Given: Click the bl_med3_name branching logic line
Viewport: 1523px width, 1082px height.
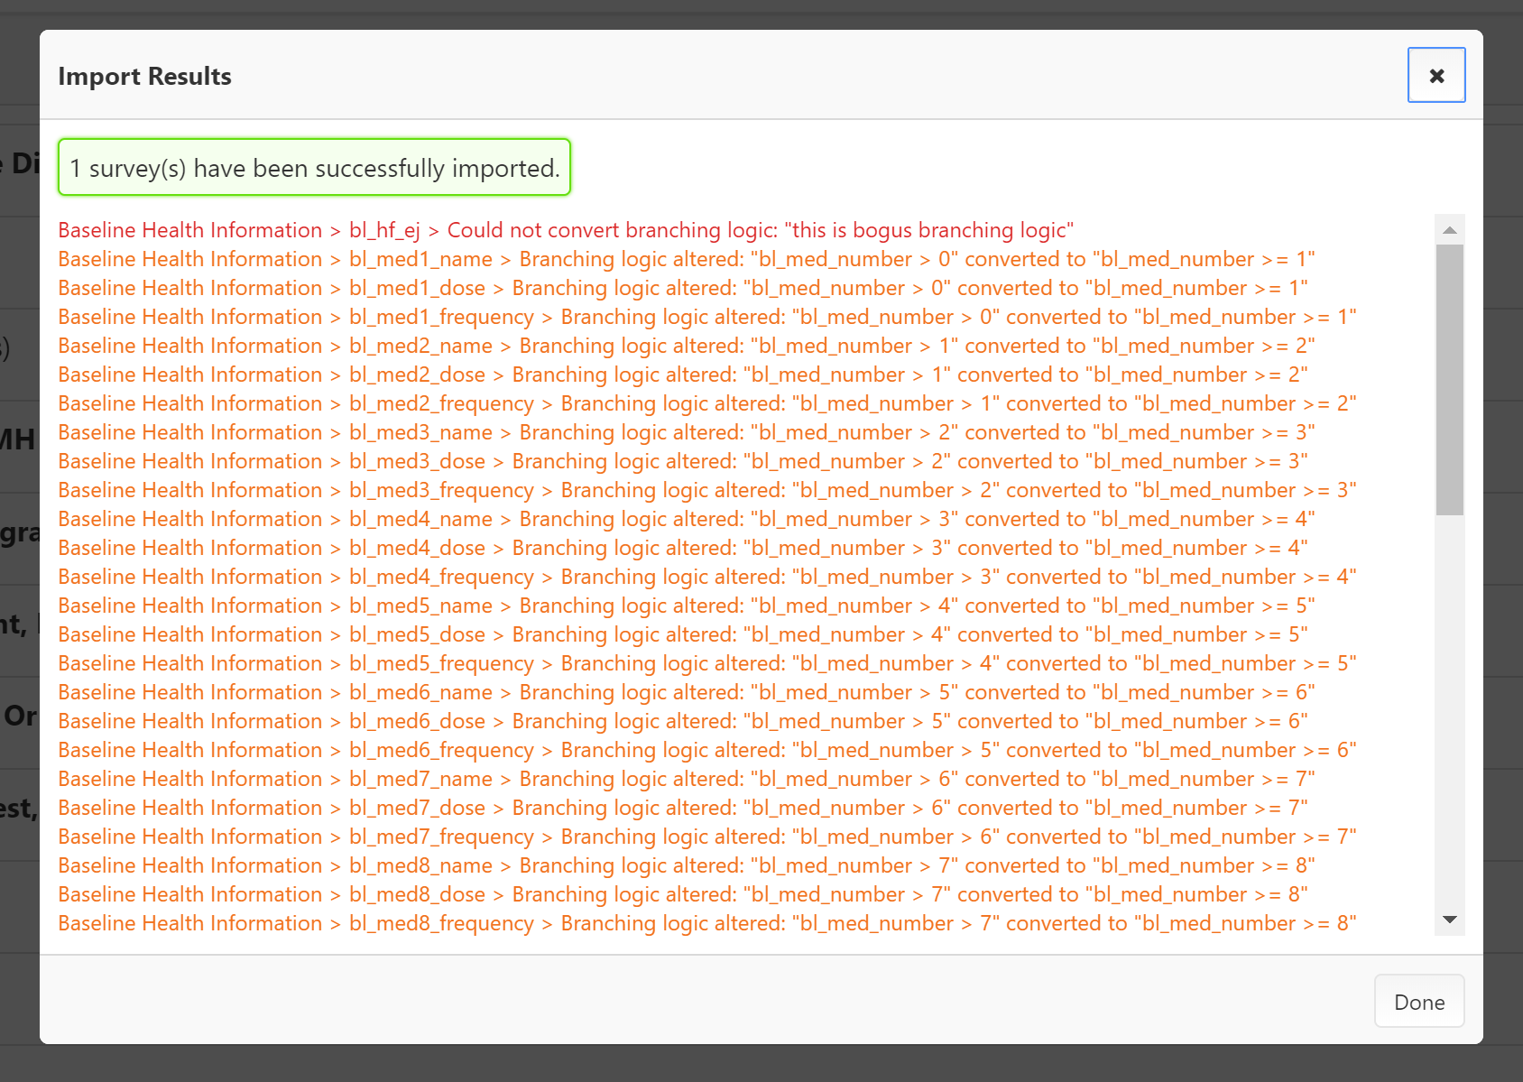Looking at the screenshot, I should click(686, 433).
